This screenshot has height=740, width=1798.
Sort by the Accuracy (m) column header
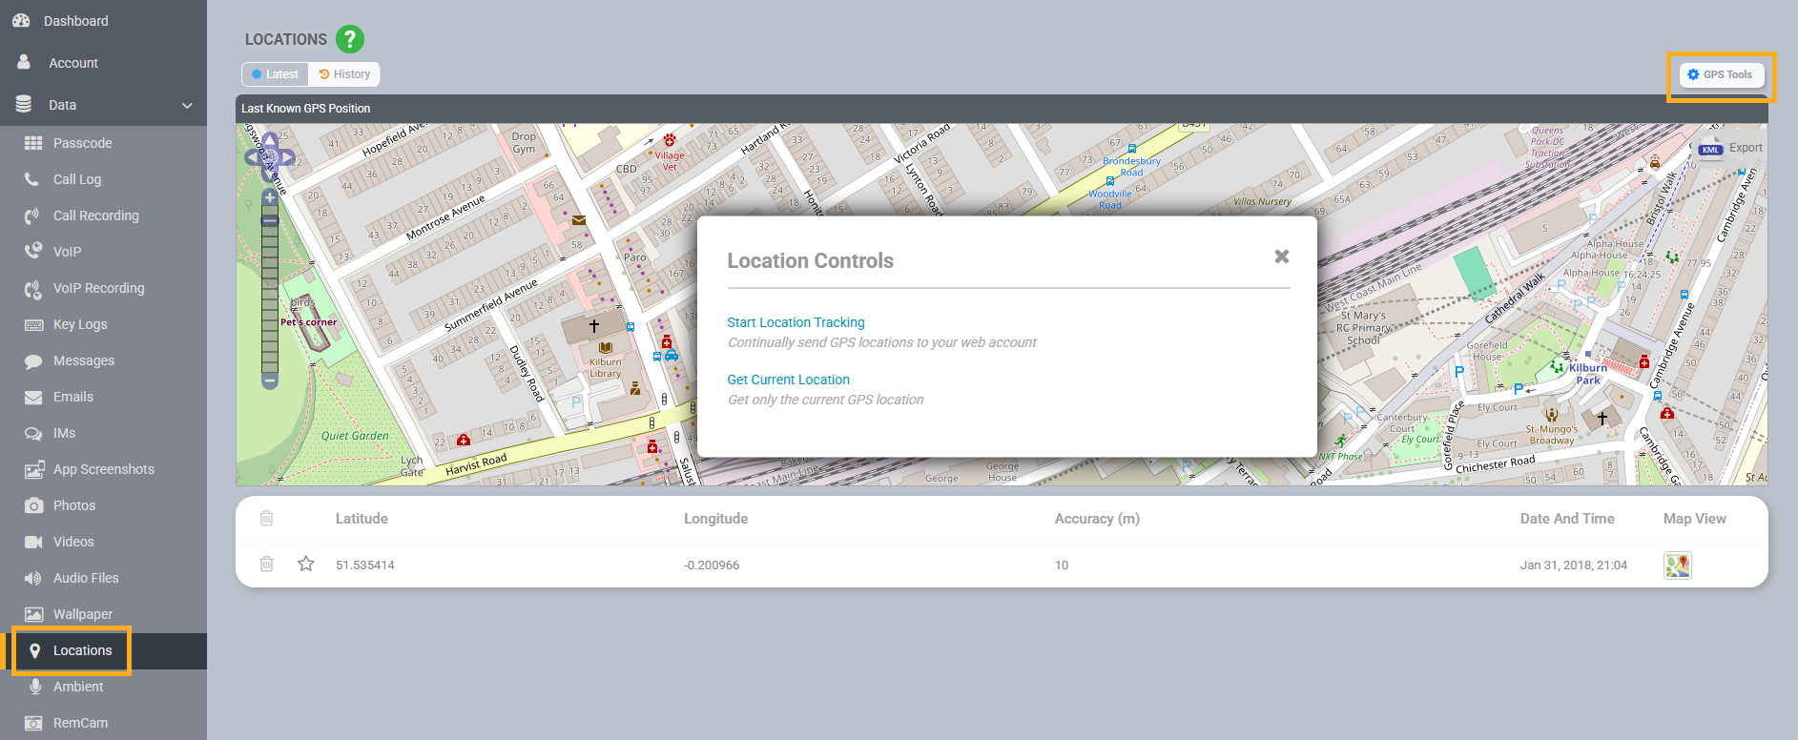(1097, 519)
